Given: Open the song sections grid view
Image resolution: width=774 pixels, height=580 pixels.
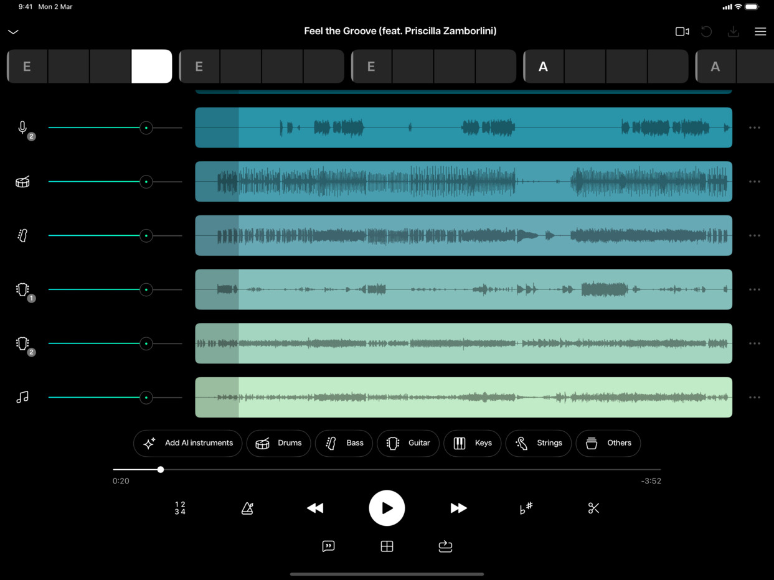Looking at the screenshot, I should point(387,546).
